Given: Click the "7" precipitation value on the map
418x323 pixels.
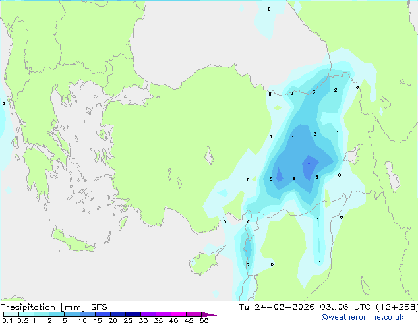Looking at the screenshot, I should pos(293,135).
